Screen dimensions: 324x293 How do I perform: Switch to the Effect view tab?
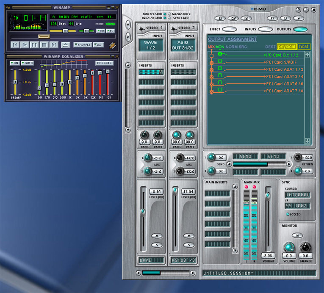[x=229, y=29]
